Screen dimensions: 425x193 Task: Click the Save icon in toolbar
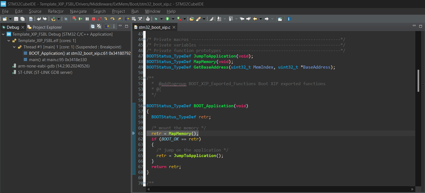coord(16,19)
